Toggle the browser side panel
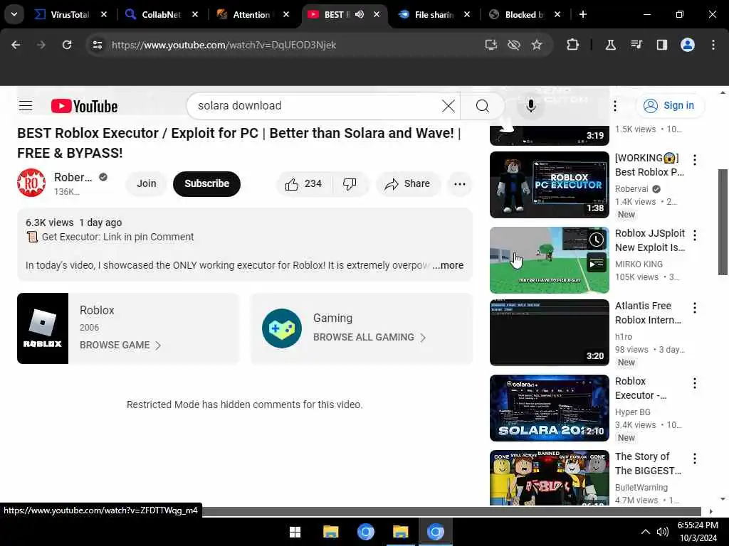The image size is (729, 546). (661, 45)
